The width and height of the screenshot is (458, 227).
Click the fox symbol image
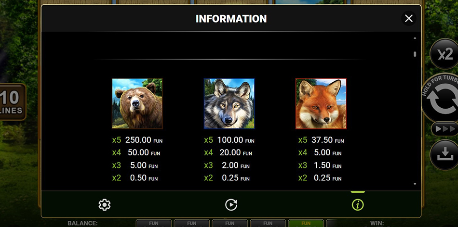point(321,104)
